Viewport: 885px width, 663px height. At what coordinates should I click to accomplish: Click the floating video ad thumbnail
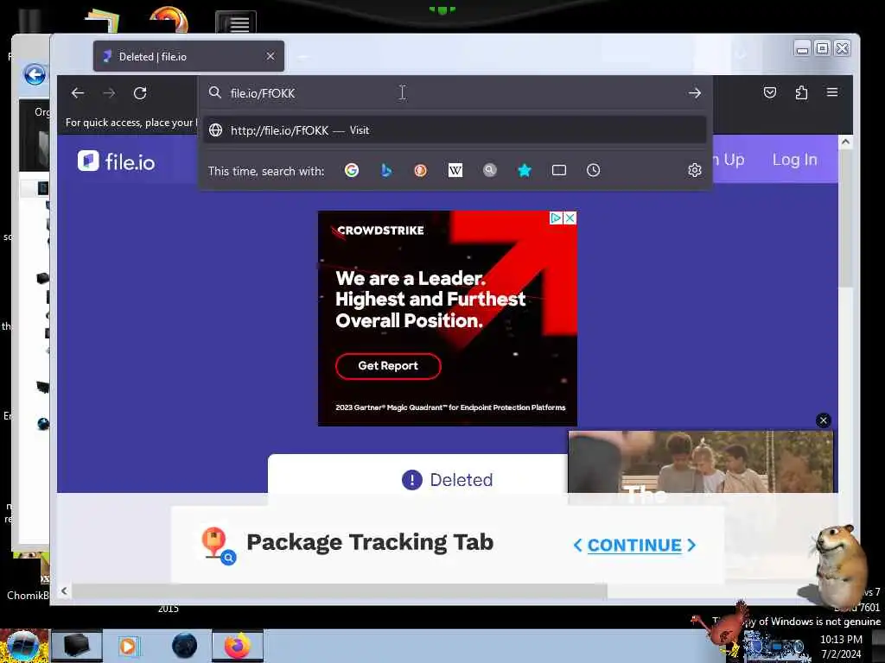[700, 462]
